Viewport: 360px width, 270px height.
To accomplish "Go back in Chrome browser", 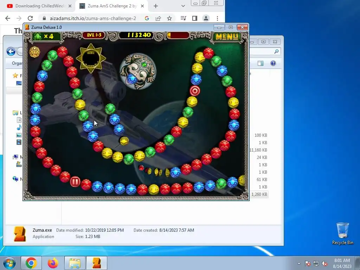I will pos(8,18).
